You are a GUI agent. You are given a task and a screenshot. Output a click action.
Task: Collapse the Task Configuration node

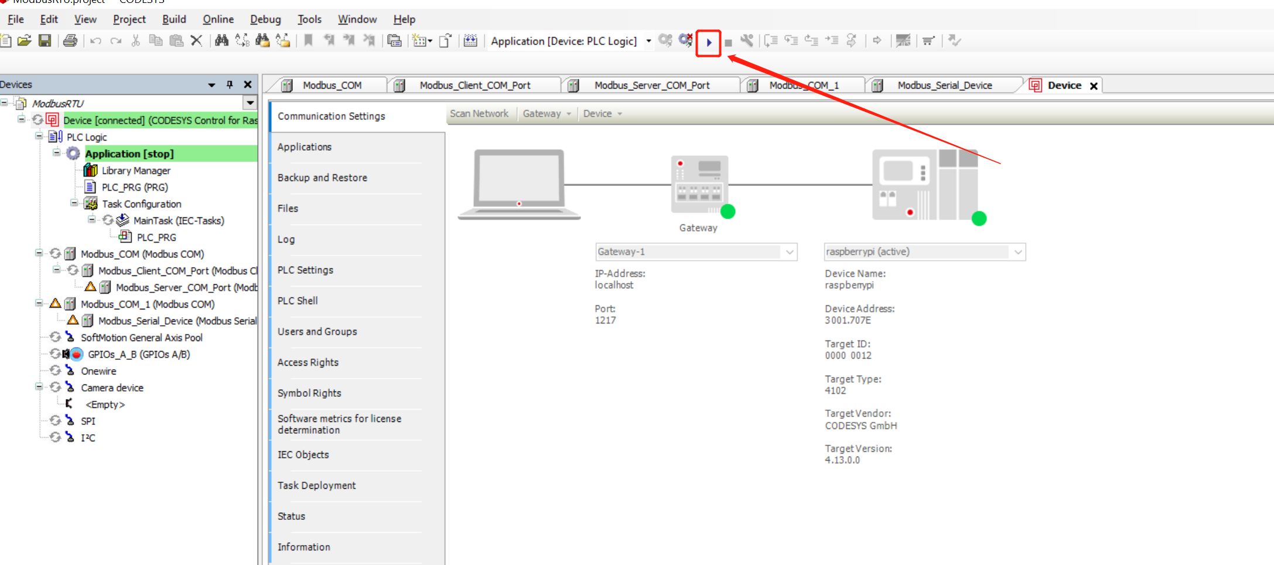(74, 203)
